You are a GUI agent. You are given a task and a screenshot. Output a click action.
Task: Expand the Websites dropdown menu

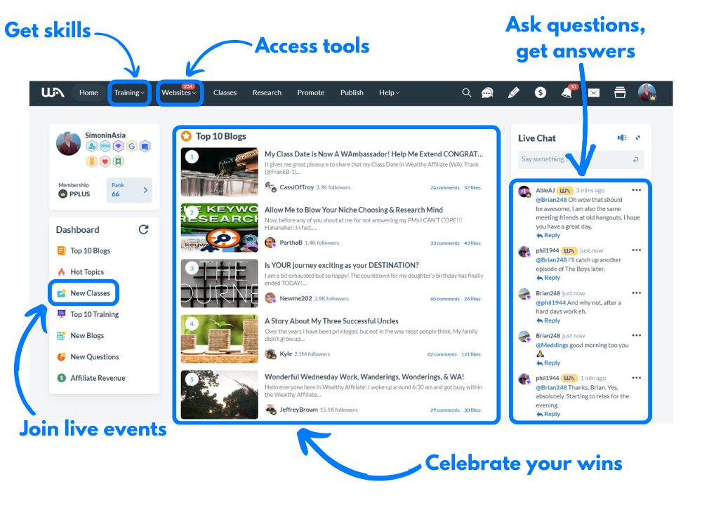179,93
